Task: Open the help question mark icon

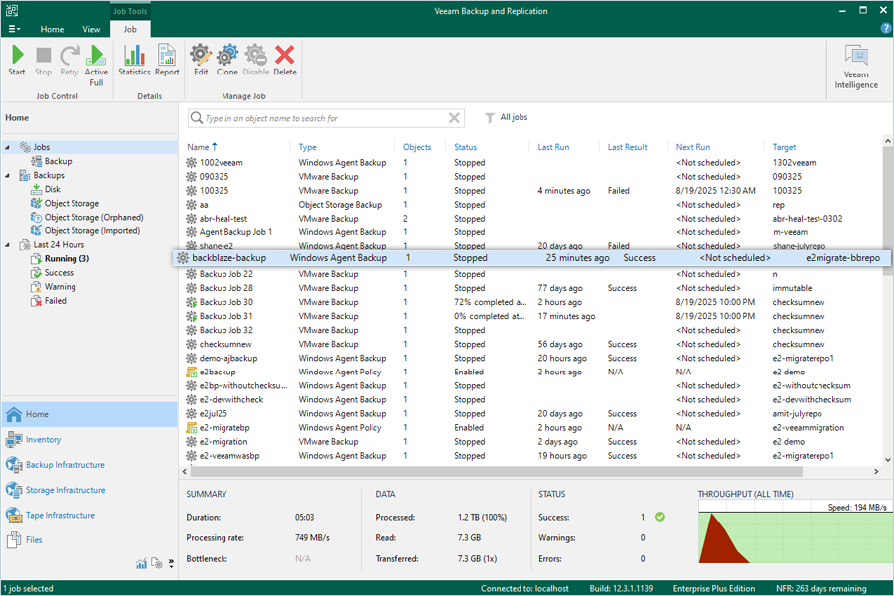Action: [887, 28]
